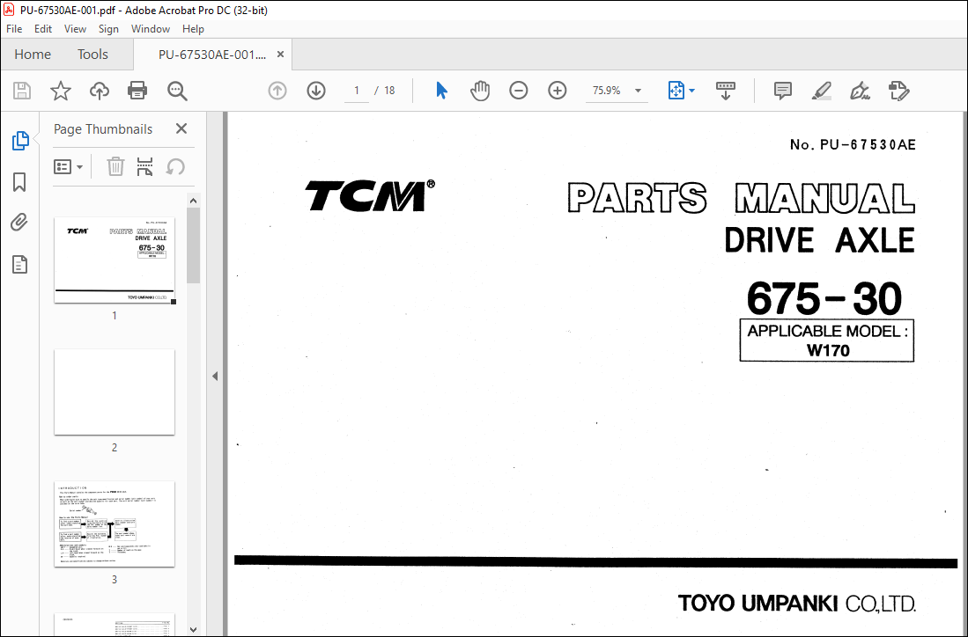
Task: Open the zoom level dropdown arrow
Action: click(639, 91)
